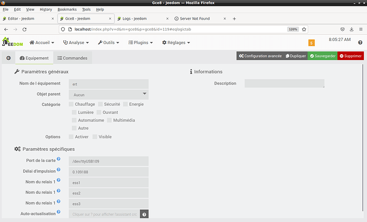Show help tooltip for Port de la carte
The height and width of the screenshot is (222, 367).
[59, 159]
